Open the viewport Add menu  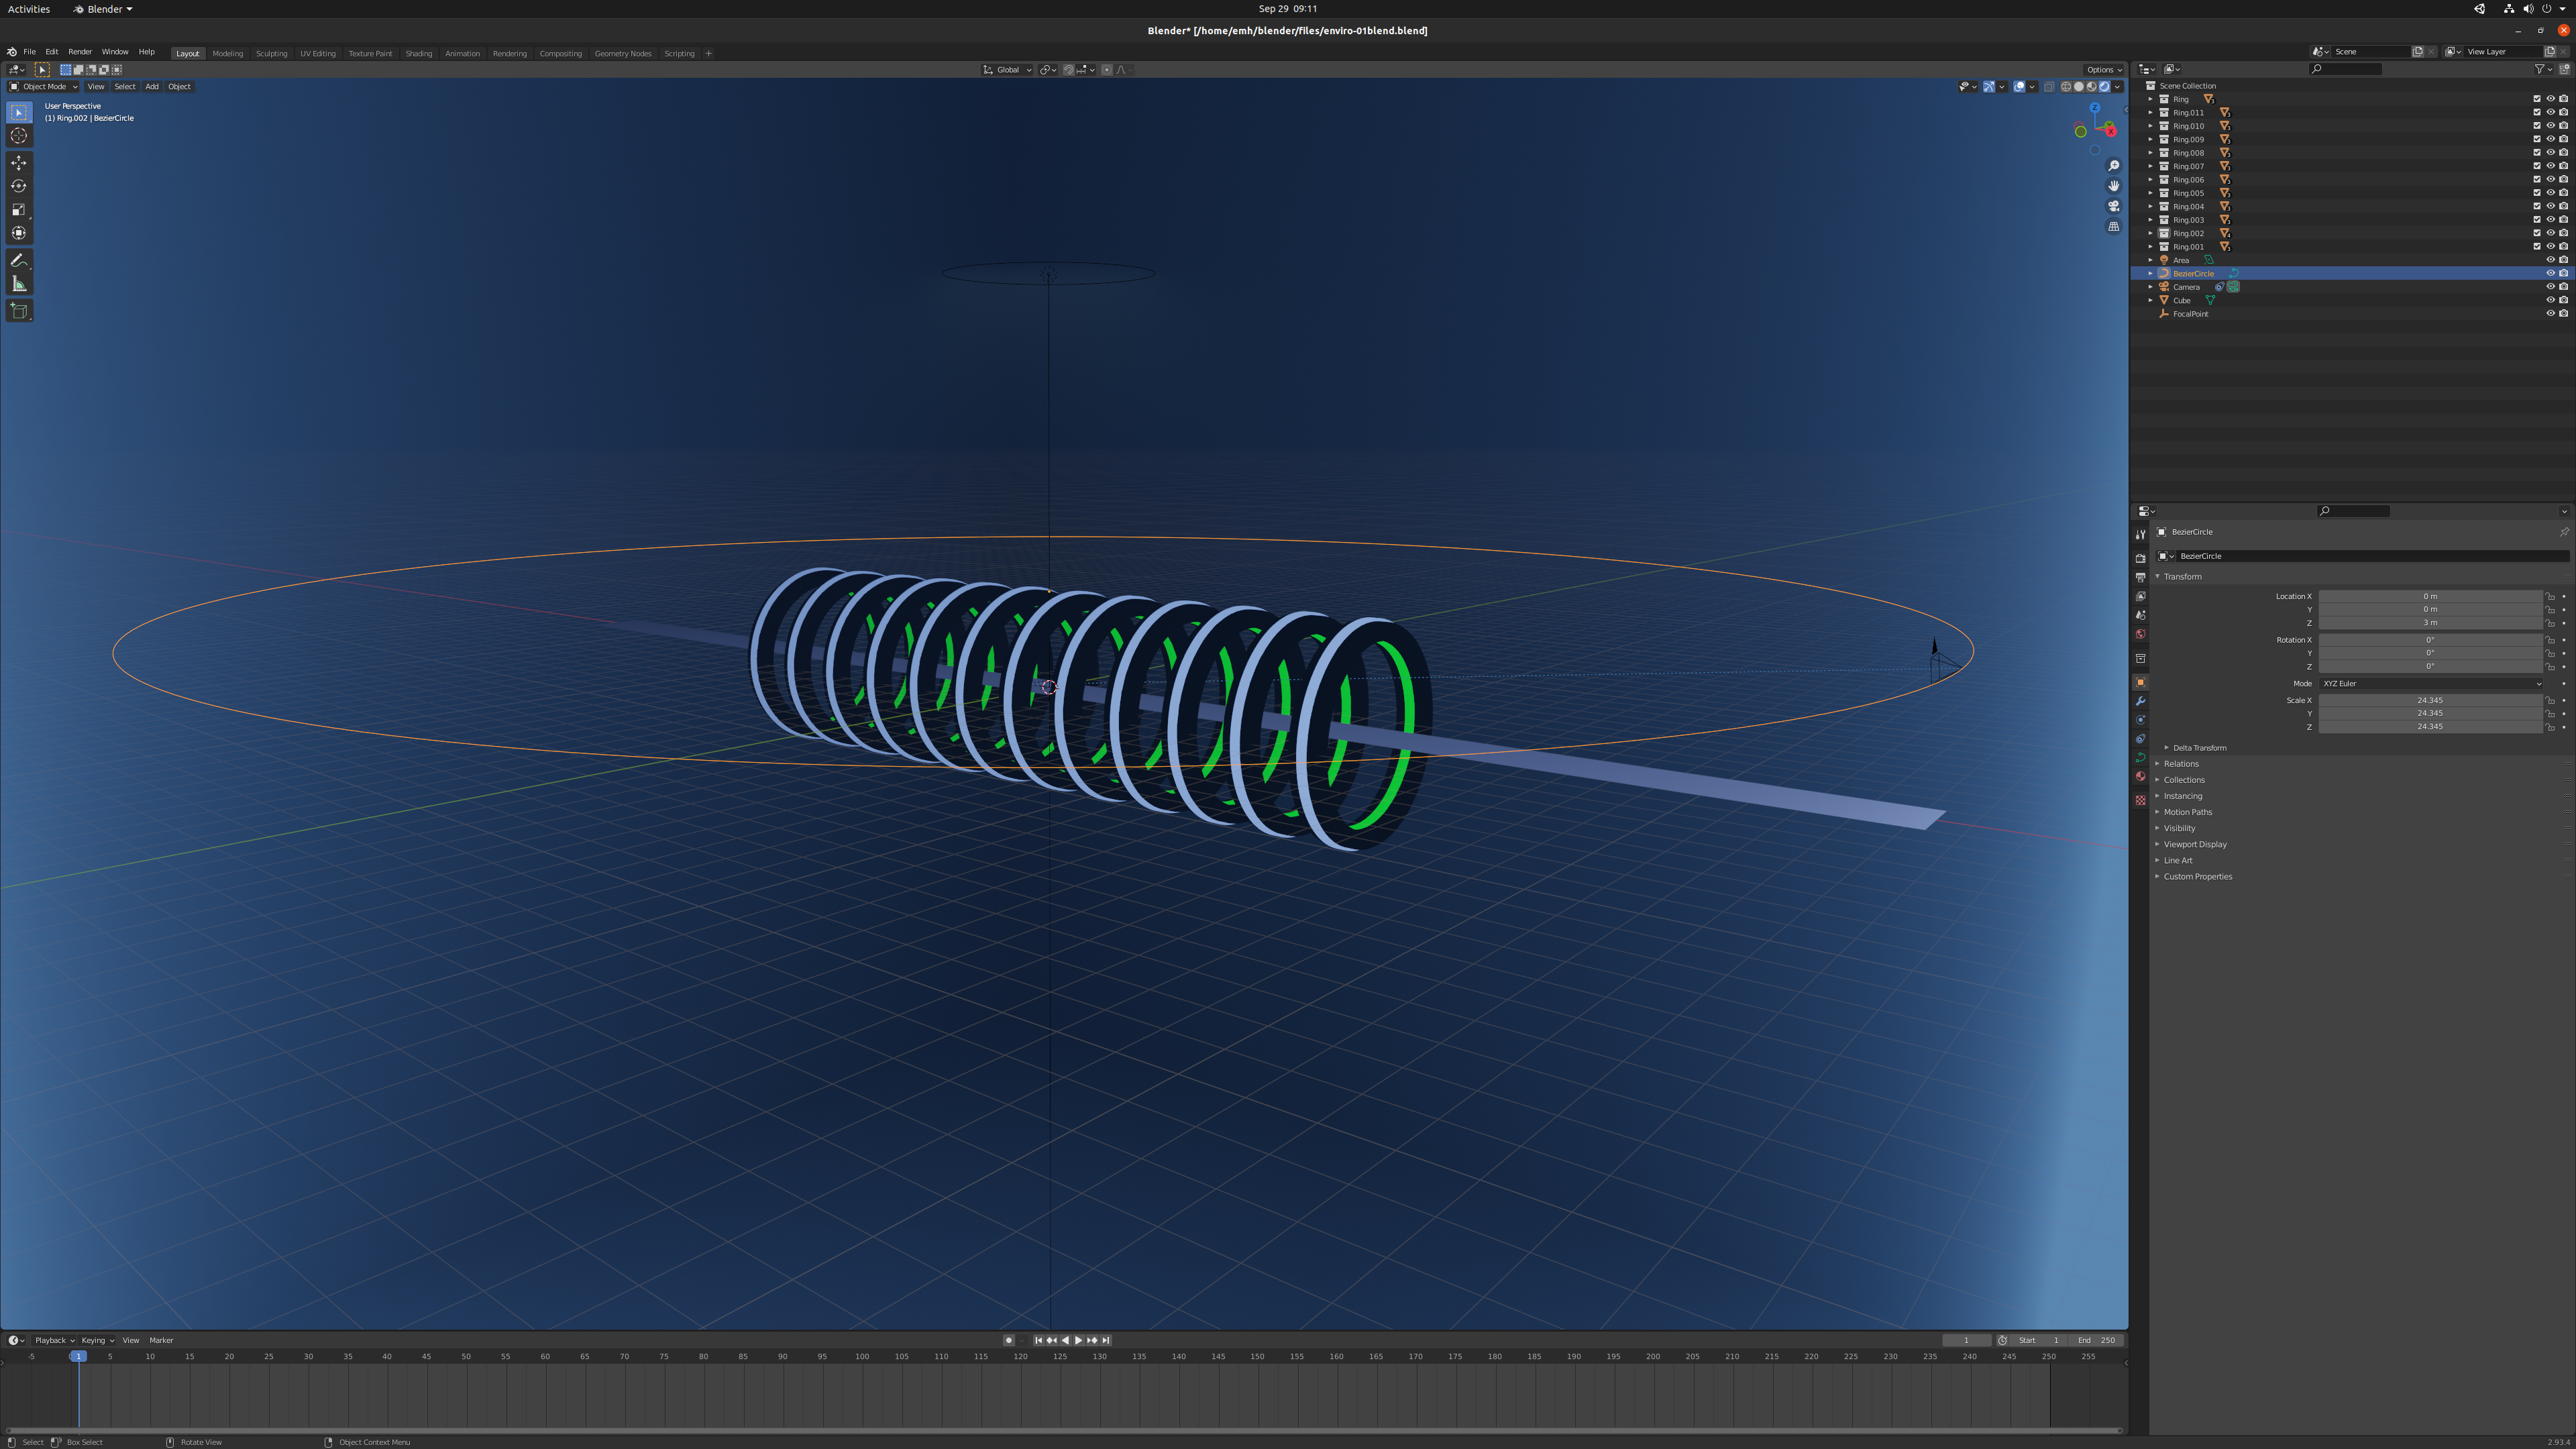pyautogui.click(x=152, y=86)
